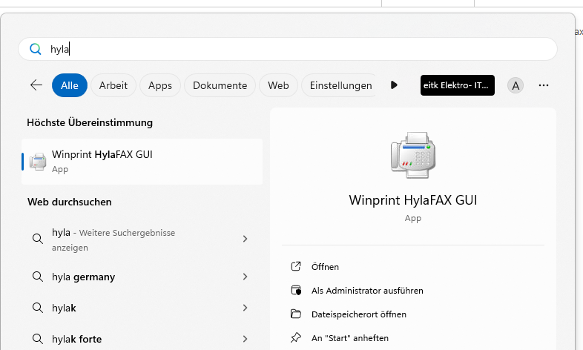The image size is (583, 350).
Task: Click the large Winprint HylaFAX fax icon
Action: click(412, 155)
